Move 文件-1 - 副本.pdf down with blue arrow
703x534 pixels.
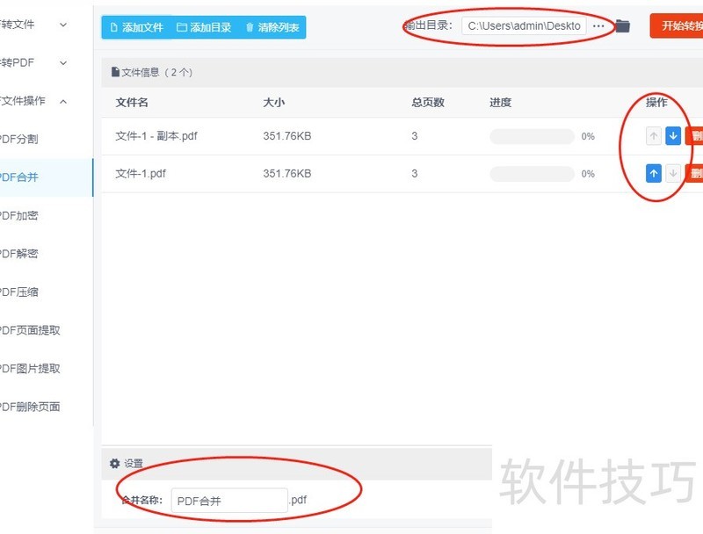point(675,135)
